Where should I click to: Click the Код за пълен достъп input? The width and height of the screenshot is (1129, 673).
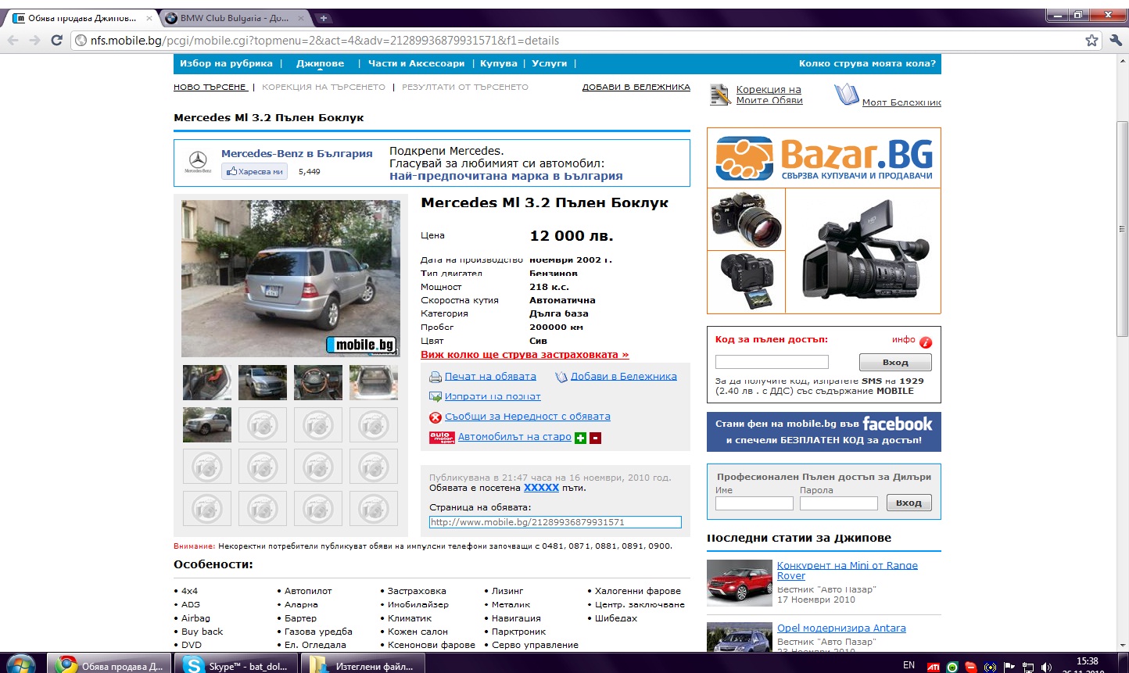point(772,362)
